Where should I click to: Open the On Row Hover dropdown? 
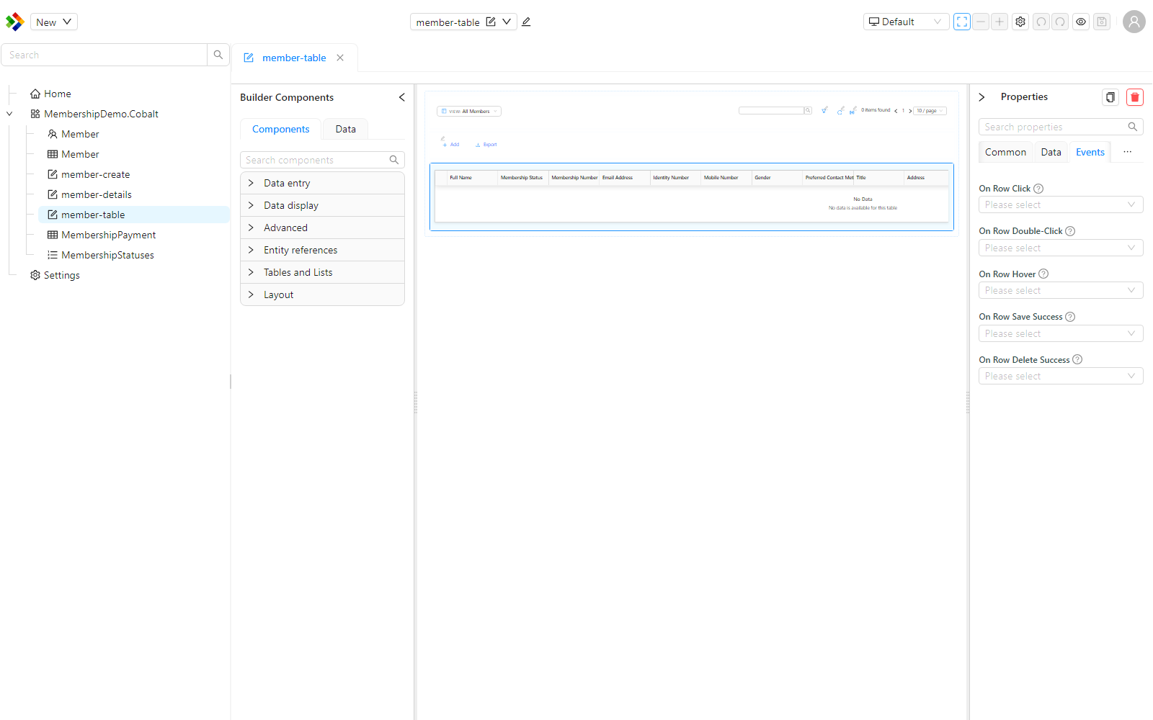(1061, 290)
